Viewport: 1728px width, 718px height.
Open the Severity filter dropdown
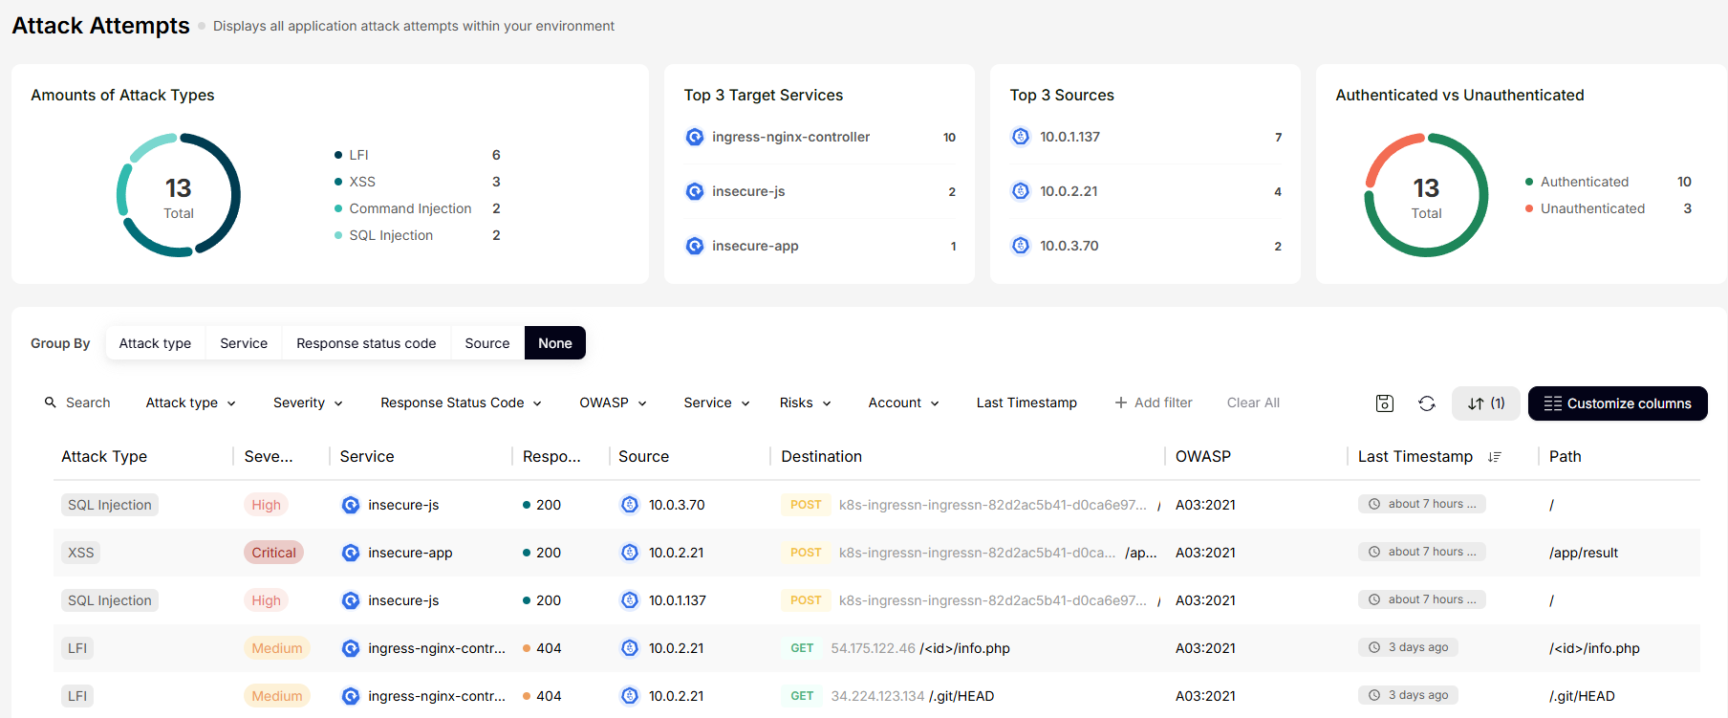(x=308, y=403)
